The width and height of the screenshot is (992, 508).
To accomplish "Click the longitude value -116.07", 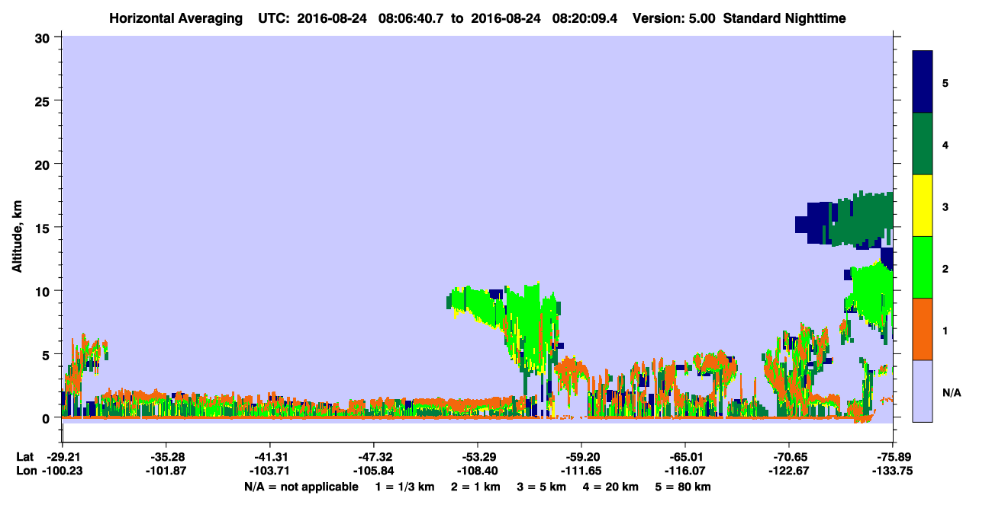I will pyautogui.click(x=685, y=471).
